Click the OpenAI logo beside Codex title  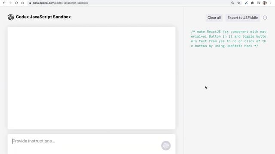(11, 17)
